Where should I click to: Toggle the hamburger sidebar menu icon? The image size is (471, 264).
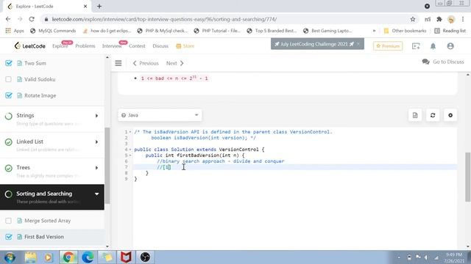pos(118,63)
